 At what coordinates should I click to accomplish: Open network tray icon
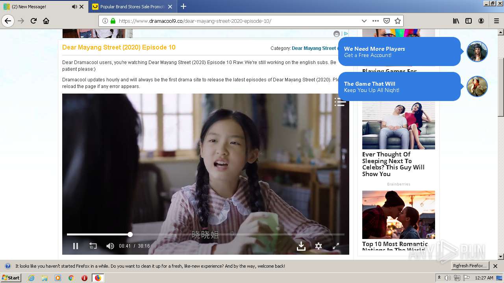(x=457, y=278)
